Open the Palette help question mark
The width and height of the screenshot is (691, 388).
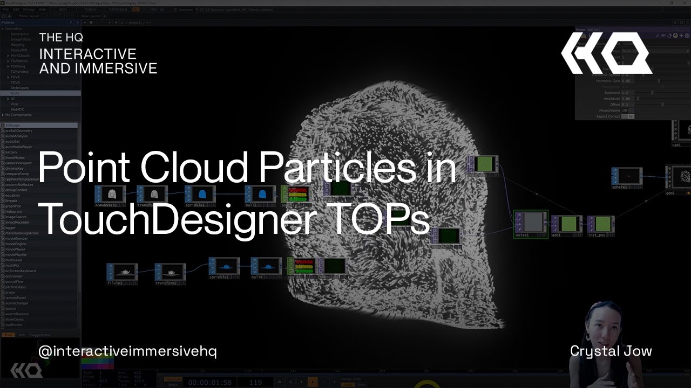coord(71,23)
